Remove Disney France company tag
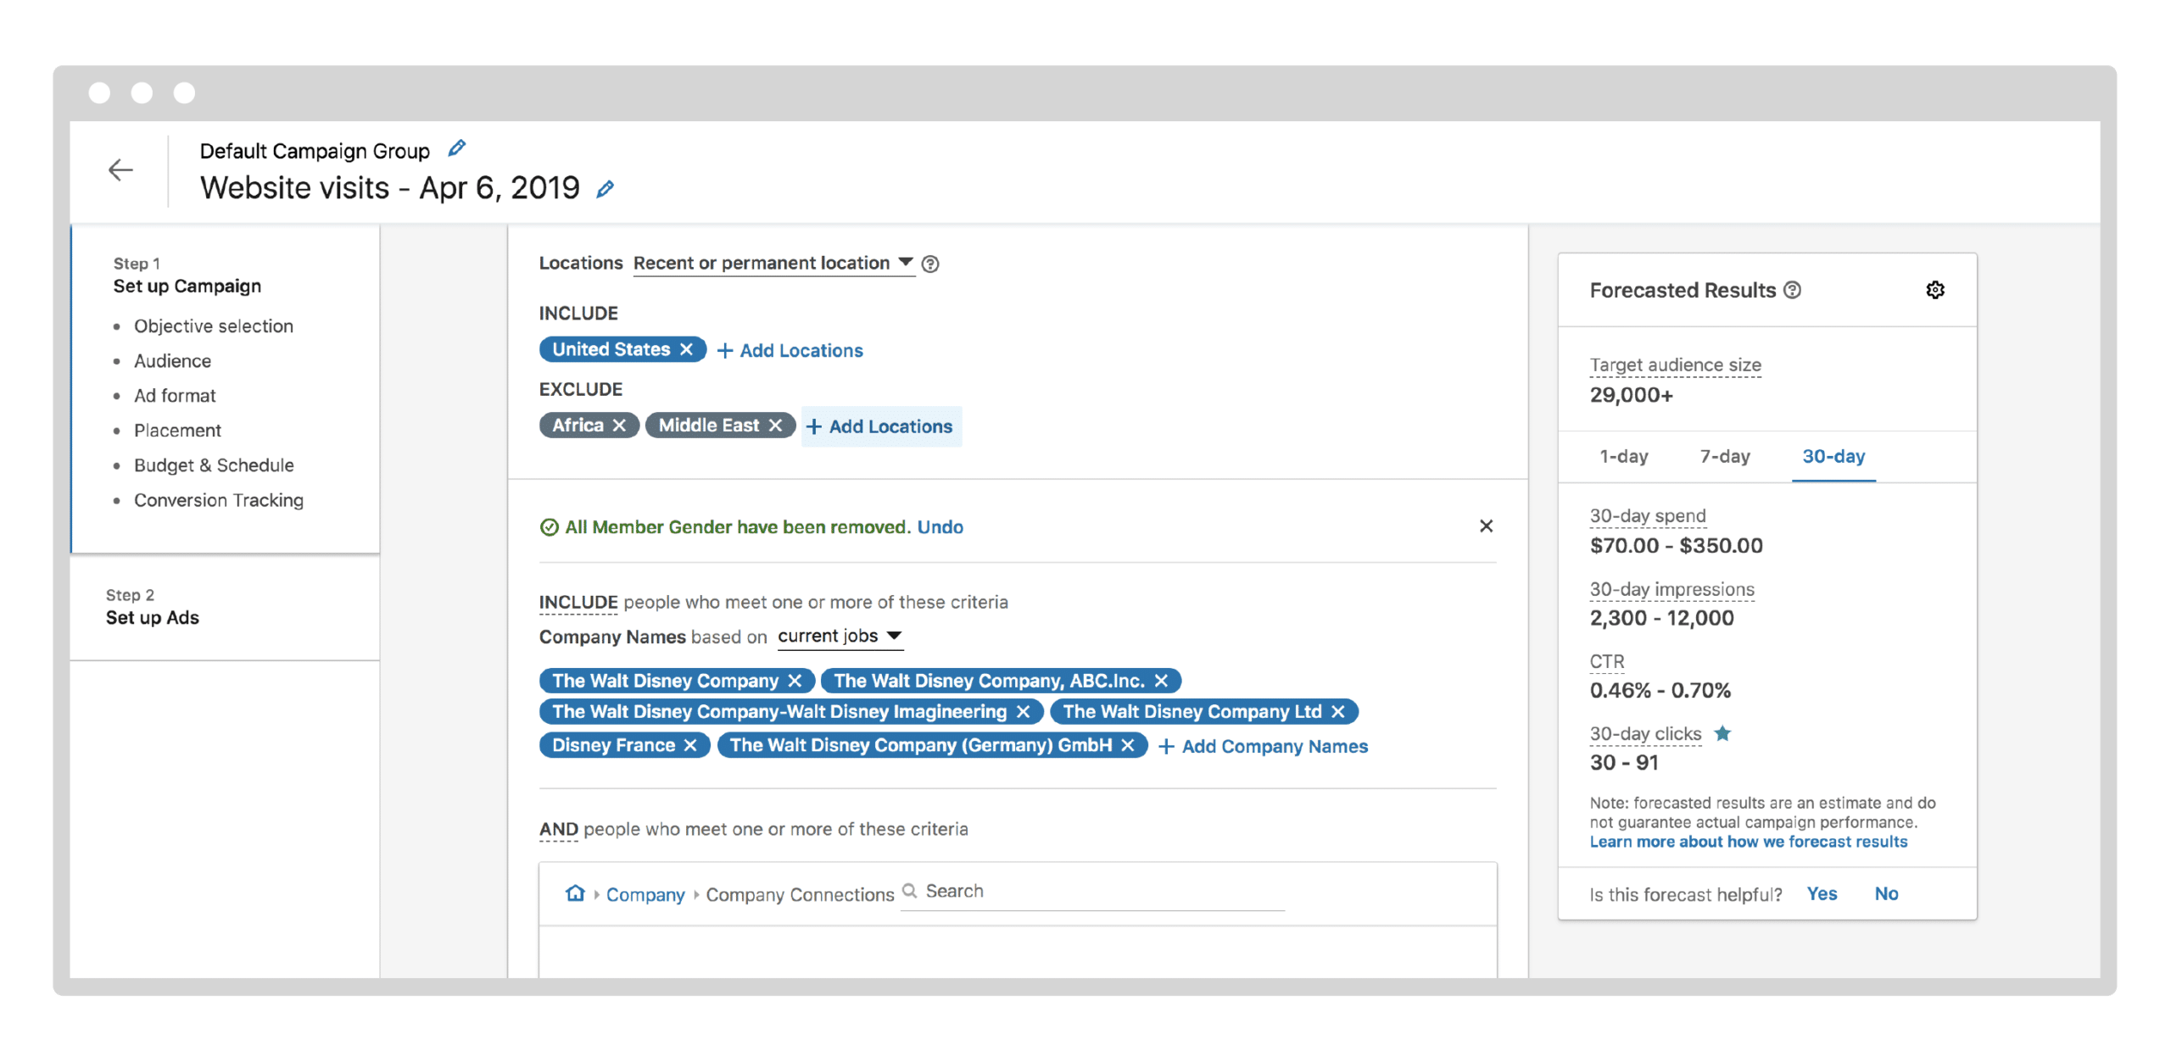 (690, 745)
